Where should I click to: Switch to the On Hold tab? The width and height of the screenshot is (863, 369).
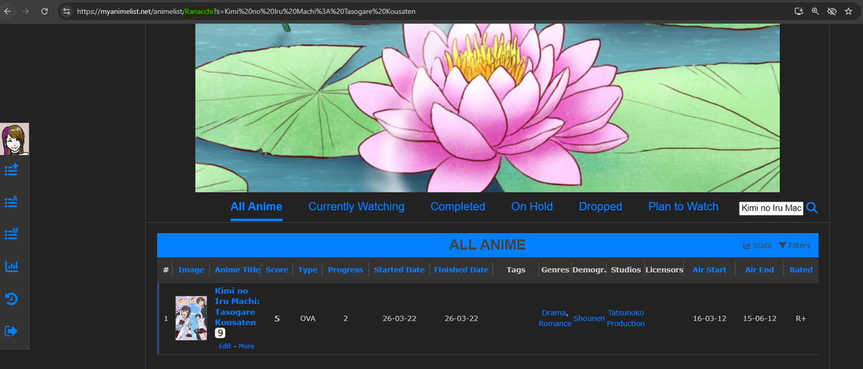[x=532, y=206]
